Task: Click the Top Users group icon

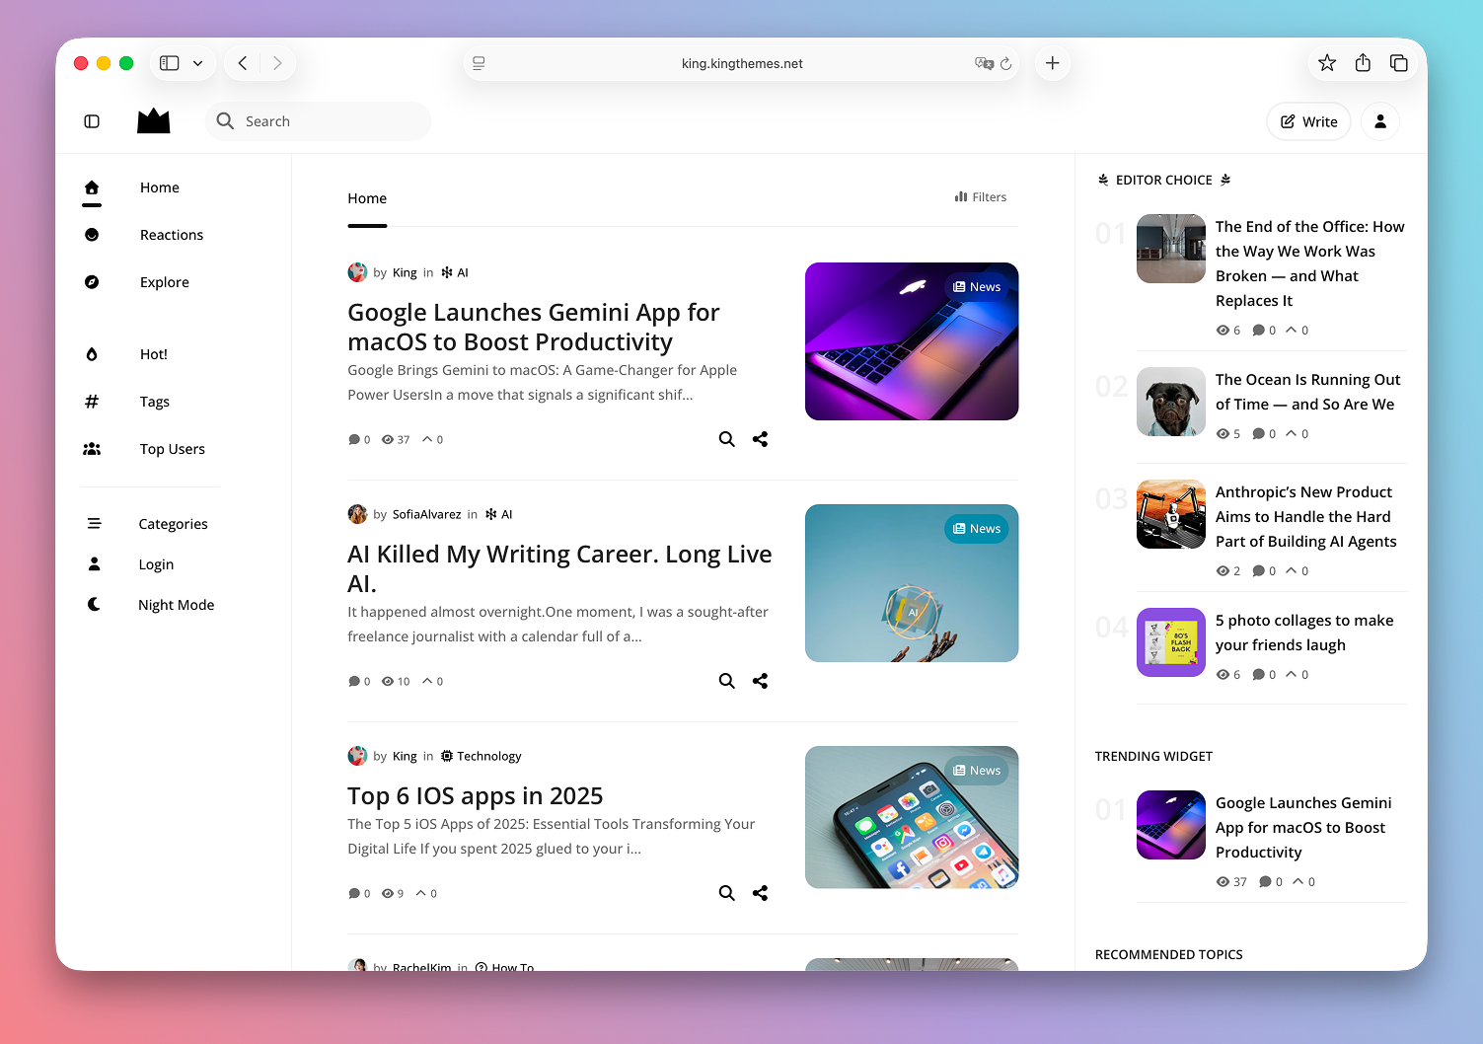Action: (92, 449)
